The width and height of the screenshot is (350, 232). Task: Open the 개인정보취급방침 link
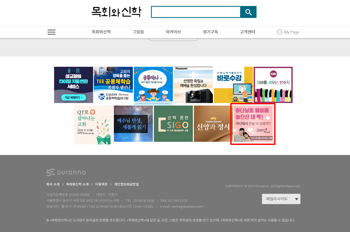(x=126, y=184)
